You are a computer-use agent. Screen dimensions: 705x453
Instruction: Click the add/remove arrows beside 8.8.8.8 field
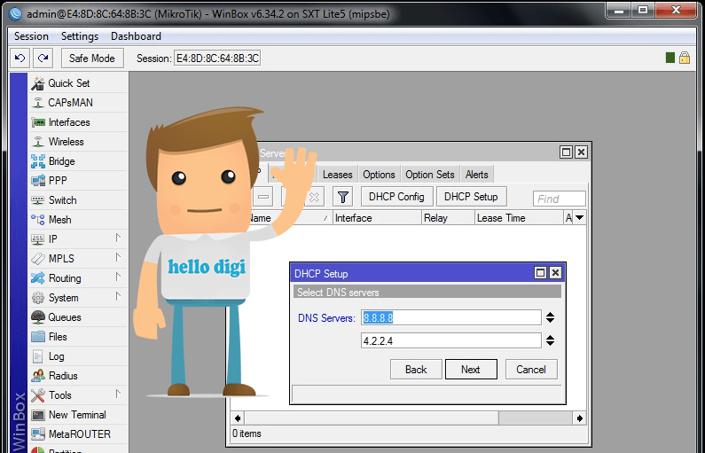551,317
